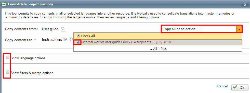Toggle the Check All checkbox

(x=78, y=36)
